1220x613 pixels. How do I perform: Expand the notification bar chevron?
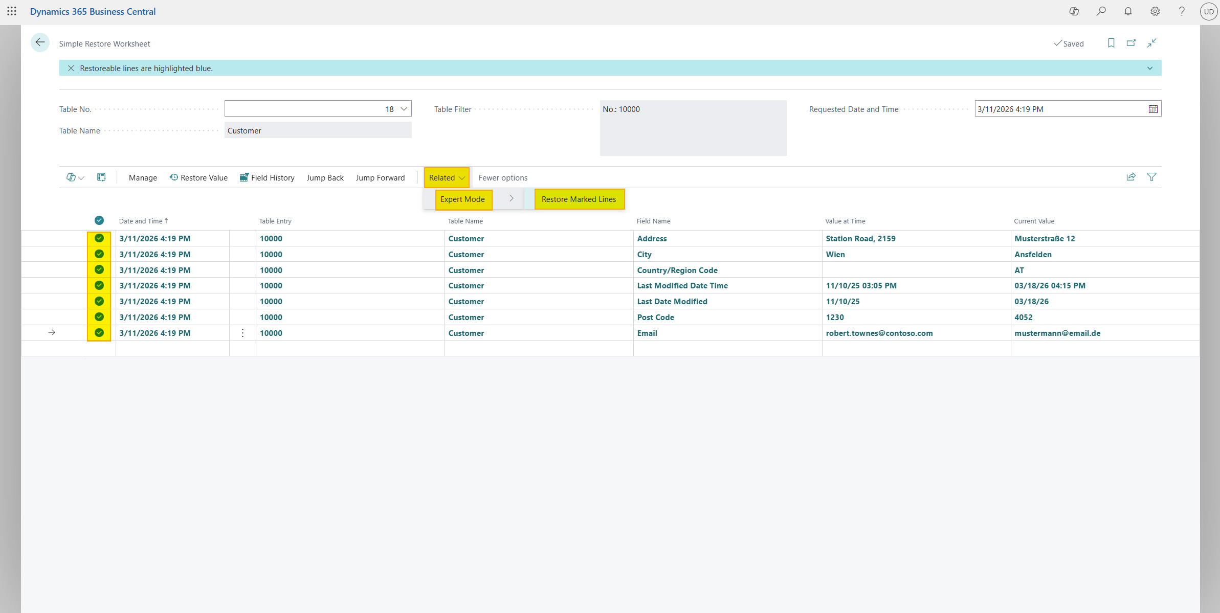pyautogui.click(x=1150, y=68)
